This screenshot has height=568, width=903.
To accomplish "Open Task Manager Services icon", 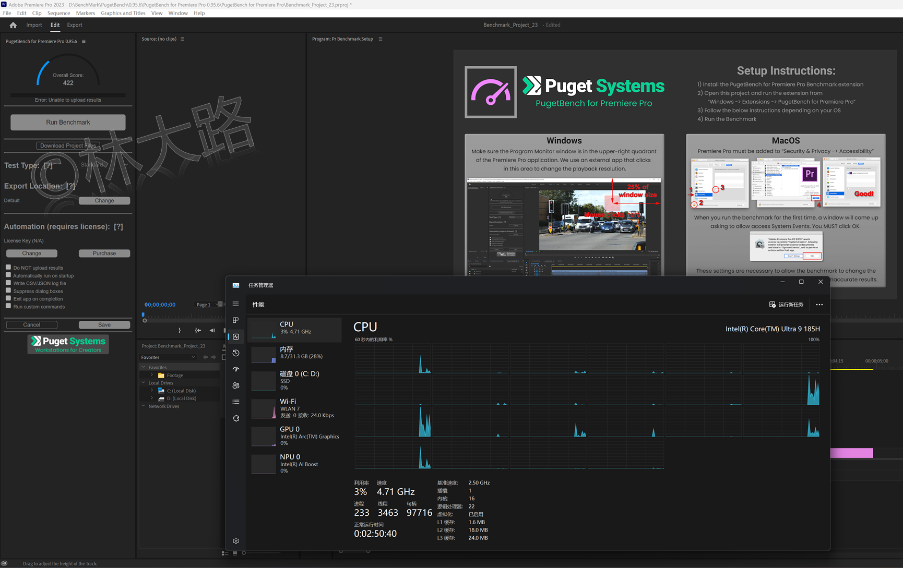I will pyautogui.click(x=236, y=418).
